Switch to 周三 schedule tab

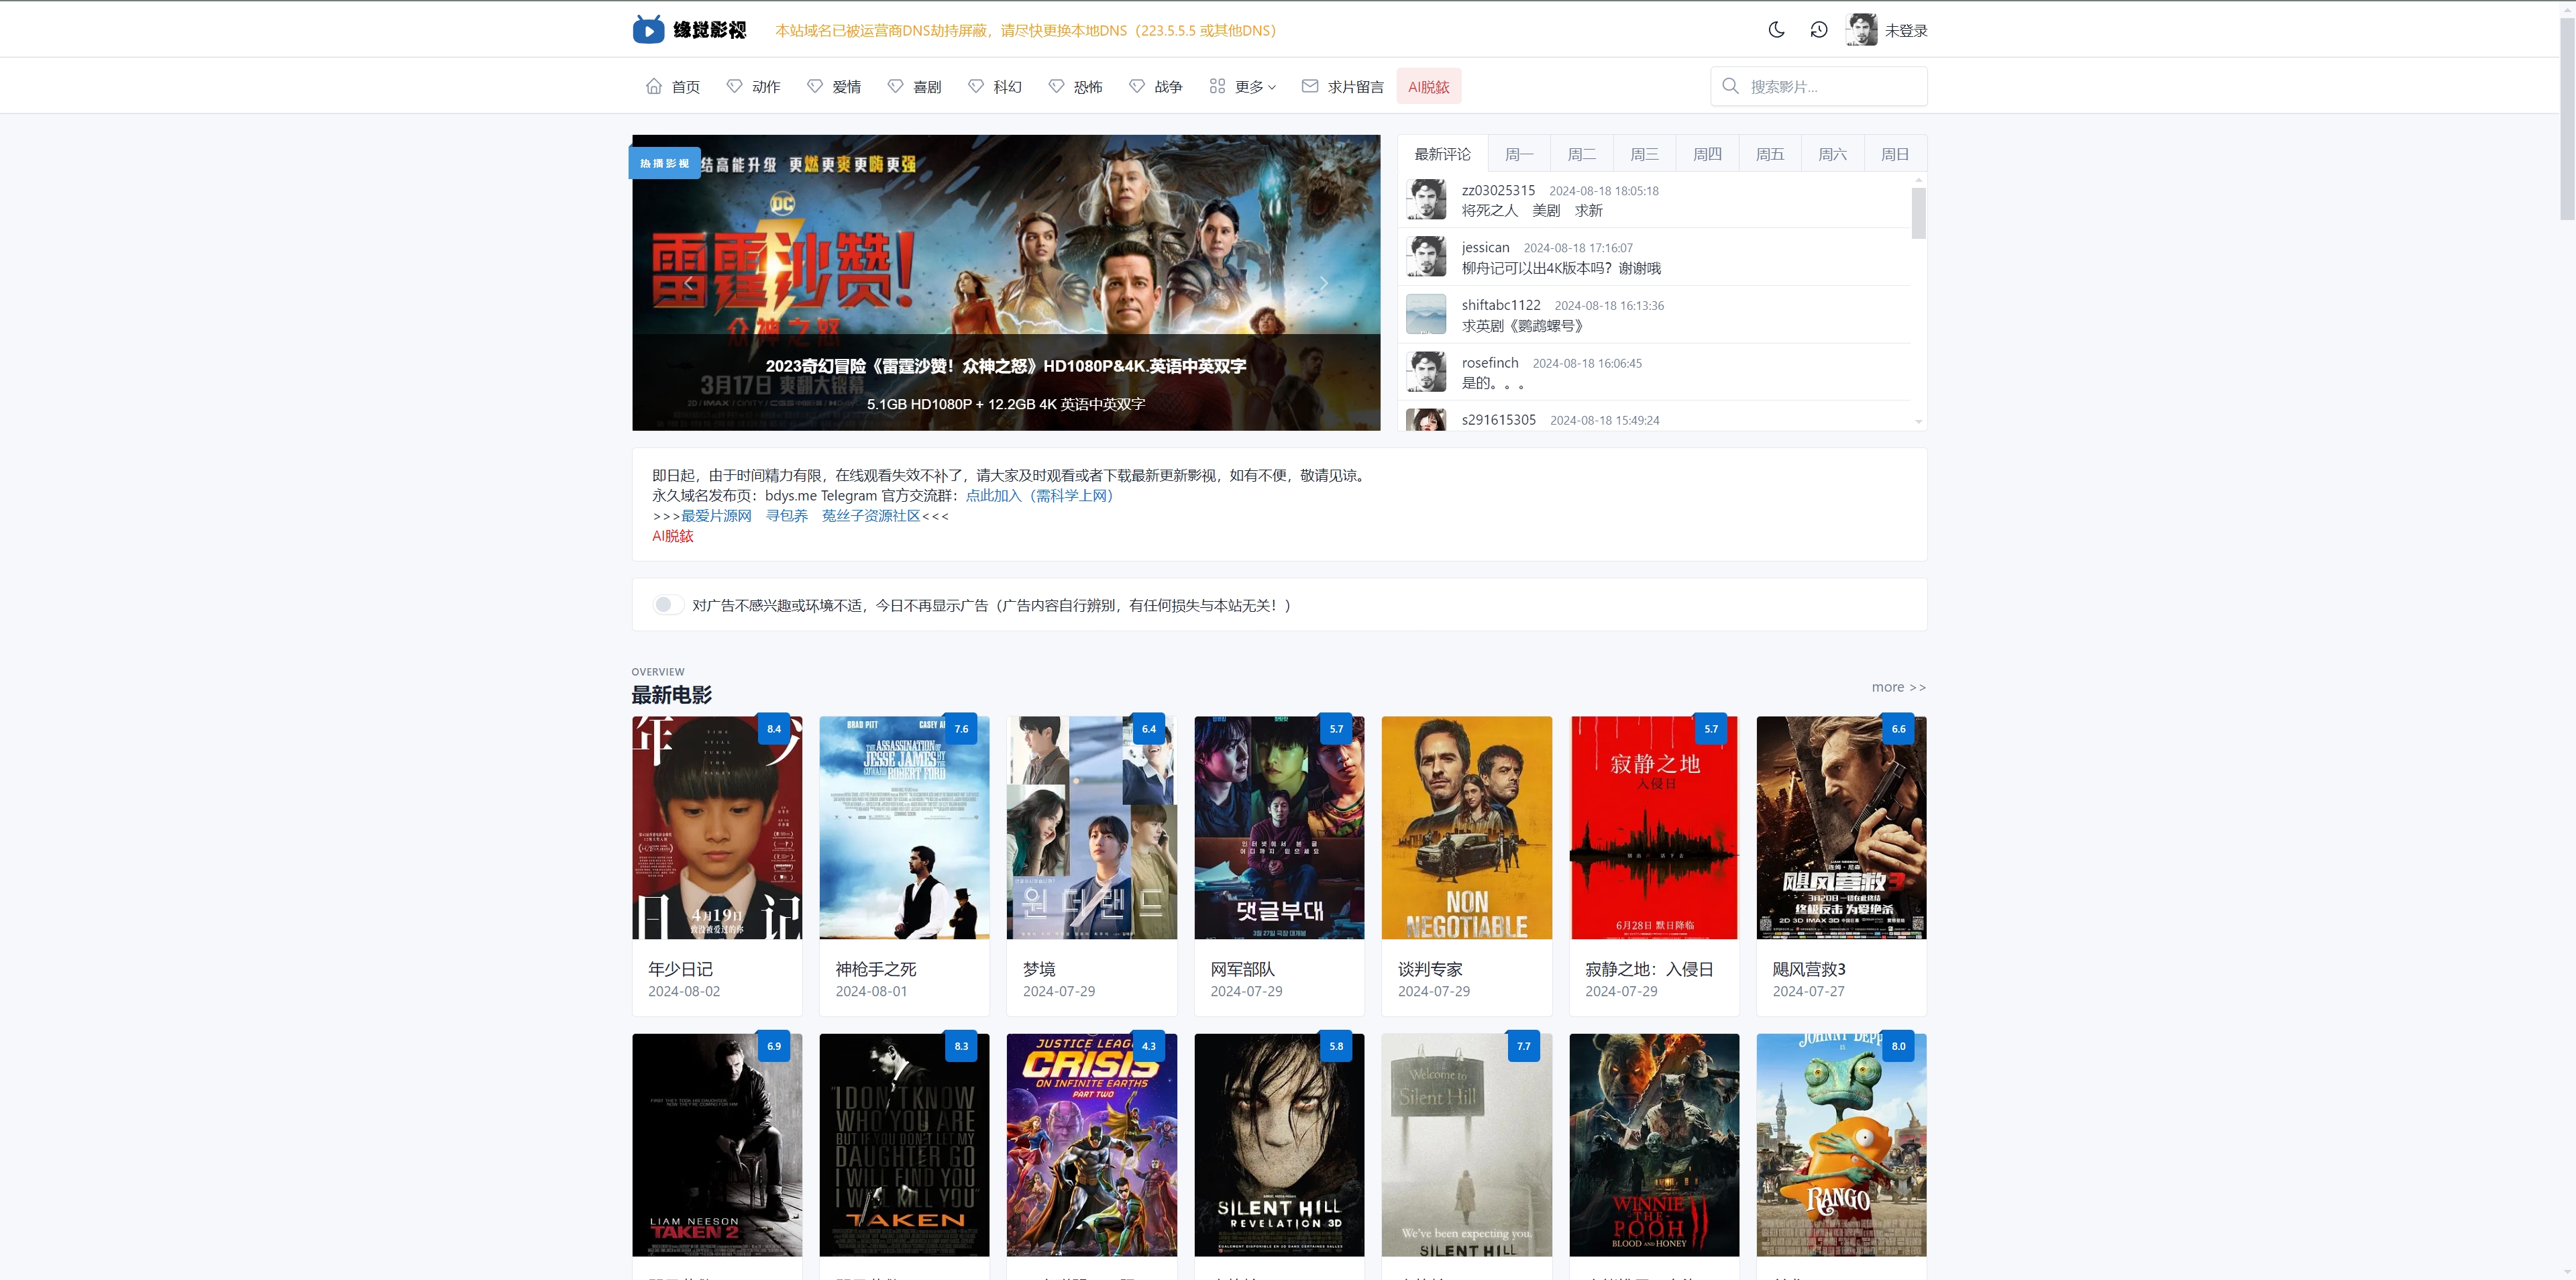pos(1644,154)
